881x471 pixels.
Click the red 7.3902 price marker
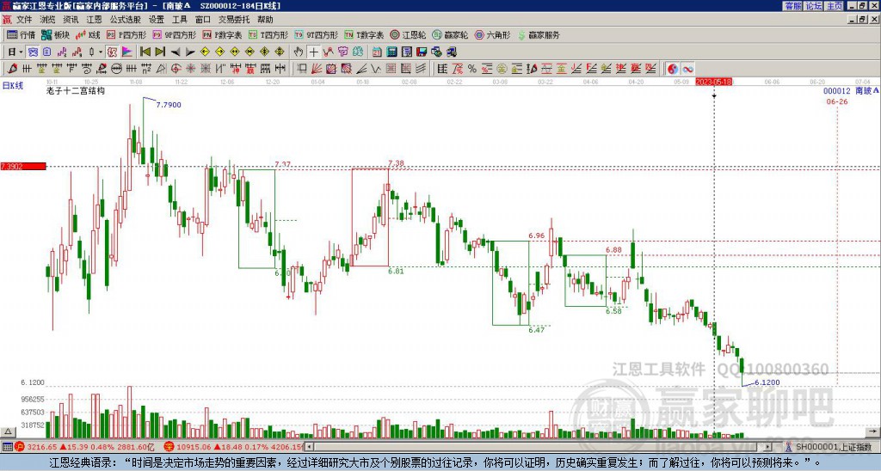[x=23, y=166]
